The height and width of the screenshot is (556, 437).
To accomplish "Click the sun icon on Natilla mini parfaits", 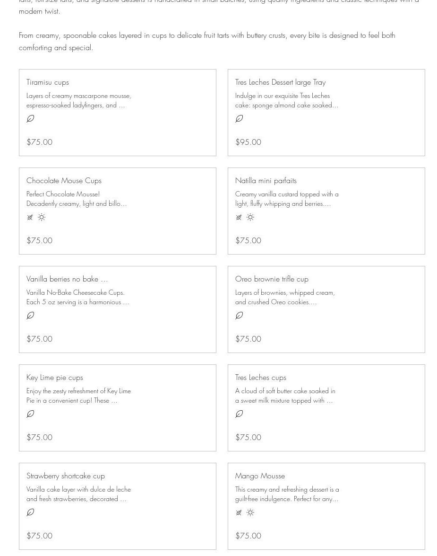I will tap(250, 217).
